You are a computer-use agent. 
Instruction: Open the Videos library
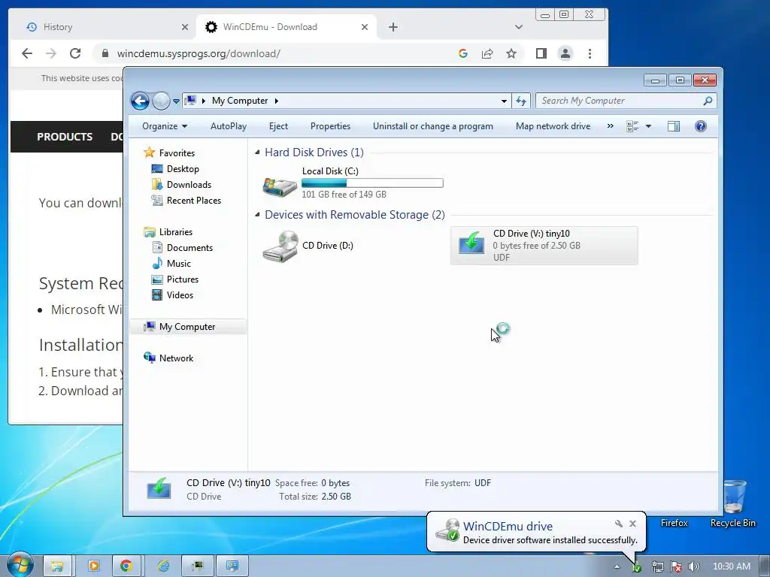click(180, 295)
